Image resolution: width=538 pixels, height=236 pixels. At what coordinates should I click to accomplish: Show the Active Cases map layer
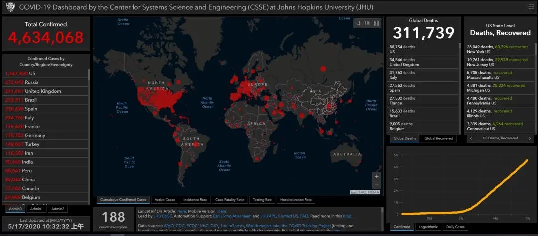[x=165, y=200]
